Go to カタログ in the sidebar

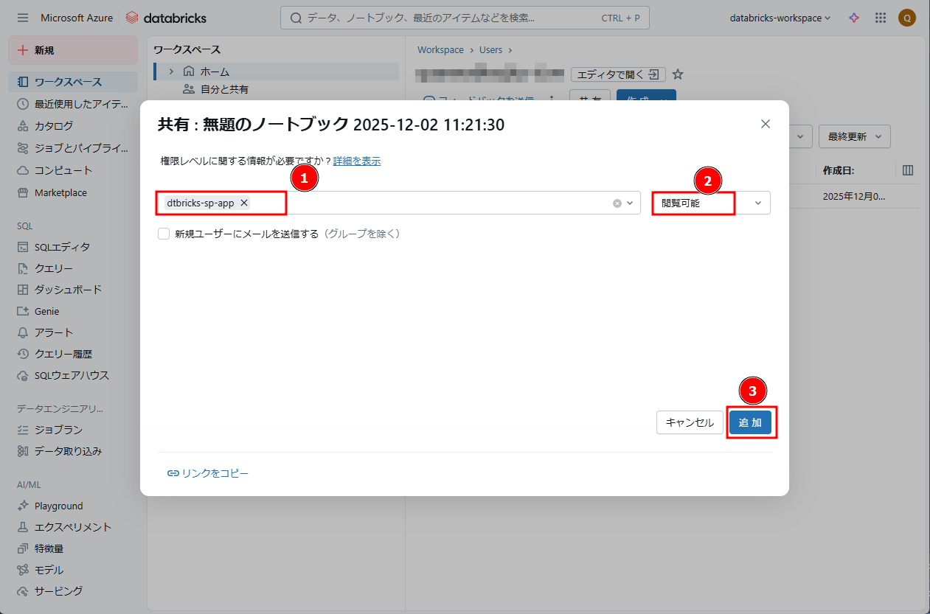tap(53, 126)
